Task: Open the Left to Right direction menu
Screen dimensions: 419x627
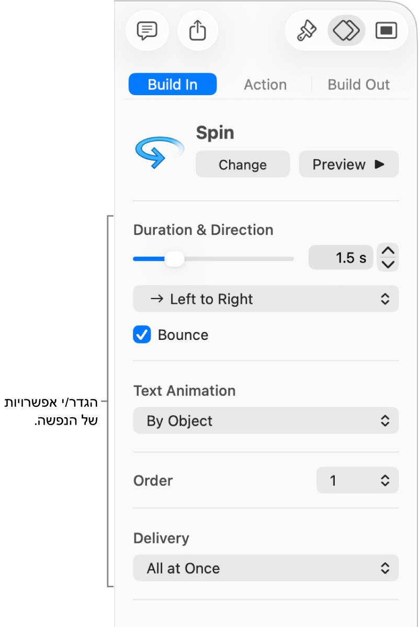Action: tap(265, 299)
